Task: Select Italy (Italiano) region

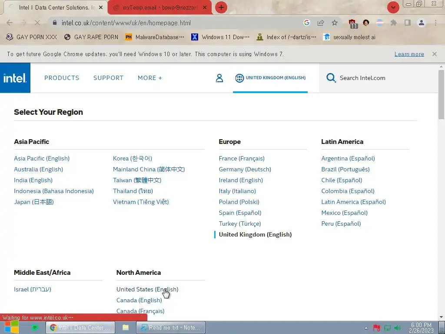Action: tap(237, 191)
